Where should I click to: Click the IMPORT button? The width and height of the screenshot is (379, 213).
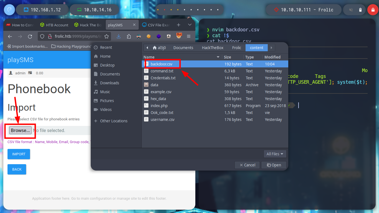point(19,154)
